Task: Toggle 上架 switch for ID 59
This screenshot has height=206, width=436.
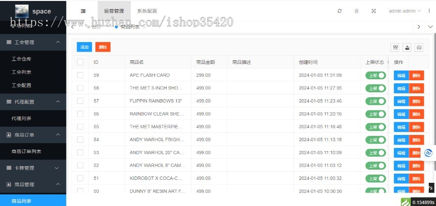Action: (x=375, y=75)
